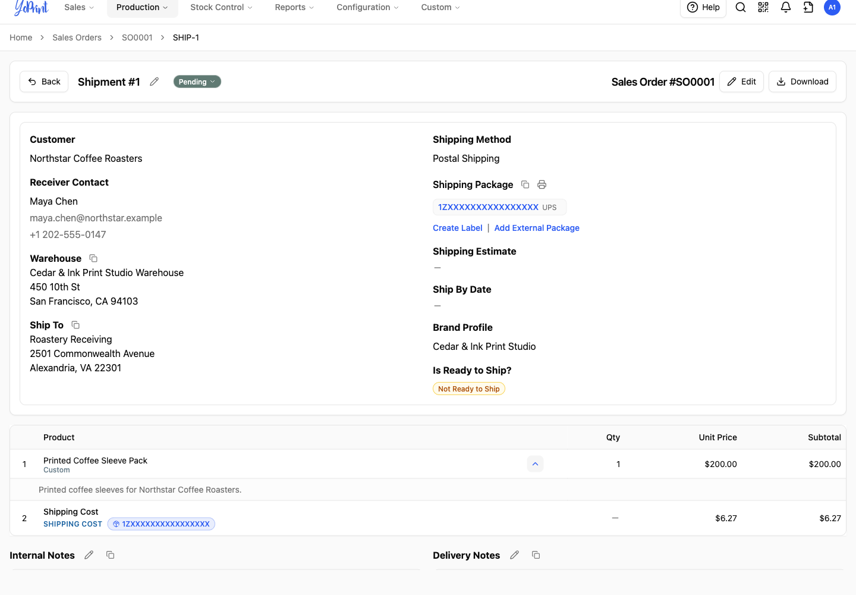Click the maya.chen@northstar.example email
This screenshot has height=595, width=856.
(96, 218)
